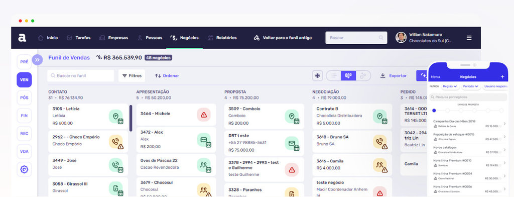Click the overdue meeting icon on the 3616 - Camila card
The image size is (514, 197).
click(x=380, y=165)
